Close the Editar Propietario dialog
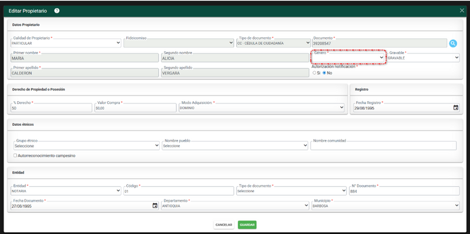Viewport: 470px width, 234px height. pos(462,11)
